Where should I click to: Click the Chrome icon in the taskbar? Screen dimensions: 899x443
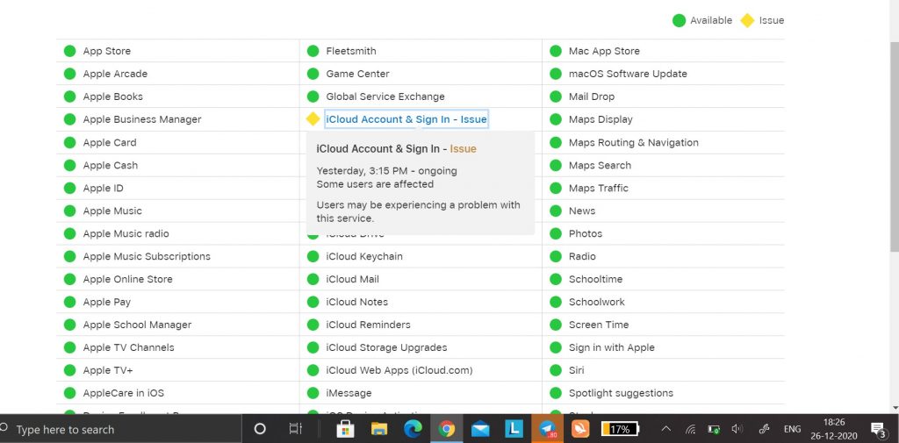tap(446, 429)
